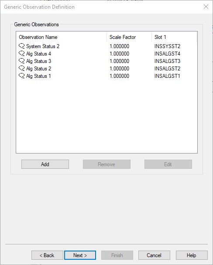Click the INSALGST3 slot value
Image resolution: width=213 pixels, height=265 pixels.
pos(167,61)
